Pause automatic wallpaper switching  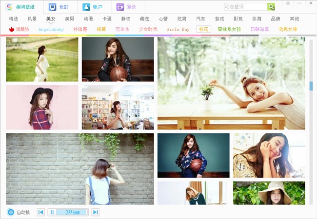(x=52, y=212)
